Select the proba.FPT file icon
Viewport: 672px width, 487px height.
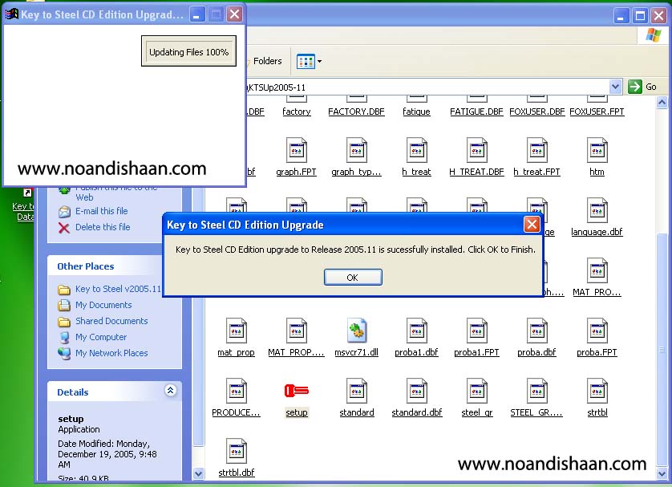click(x=597, y=331)
